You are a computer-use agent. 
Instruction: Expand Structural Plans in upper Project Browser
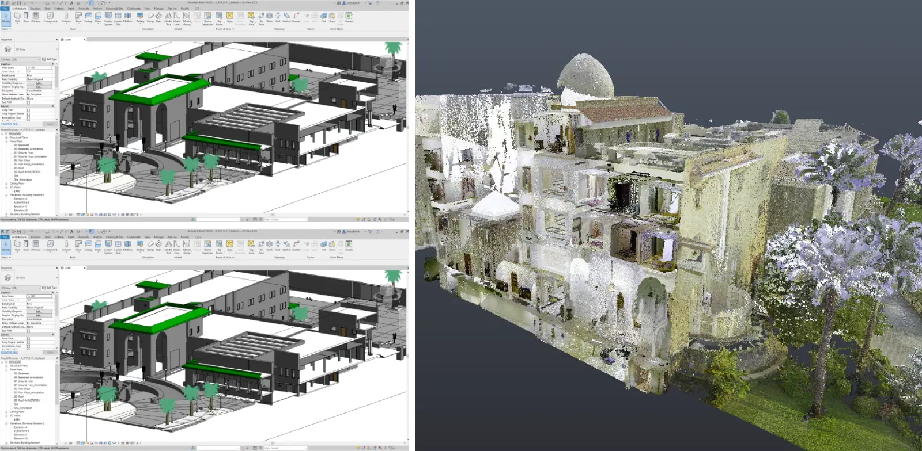pos(6,137)
